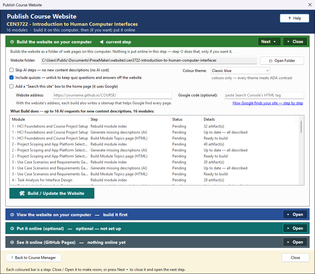The image size is (315, 274).
Task: Click the step 2 circled number icon
Action: [x=12, y=215]
